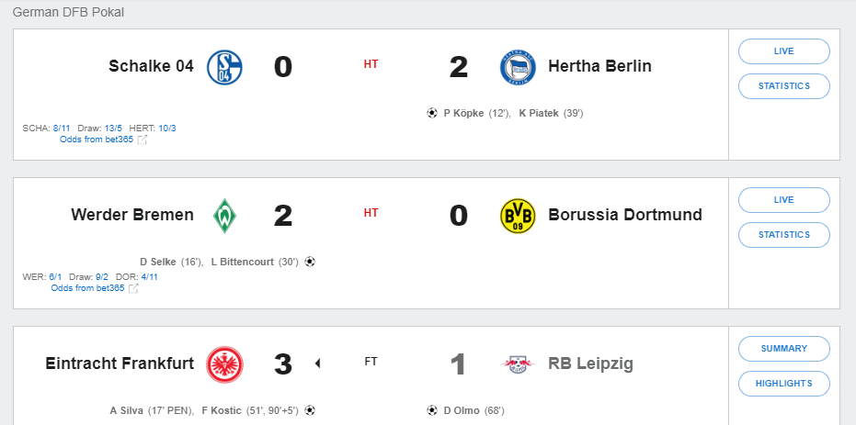Open LIVE for Schalke vs Hertha
856x425 pixels.
click(x=783, y=51)
